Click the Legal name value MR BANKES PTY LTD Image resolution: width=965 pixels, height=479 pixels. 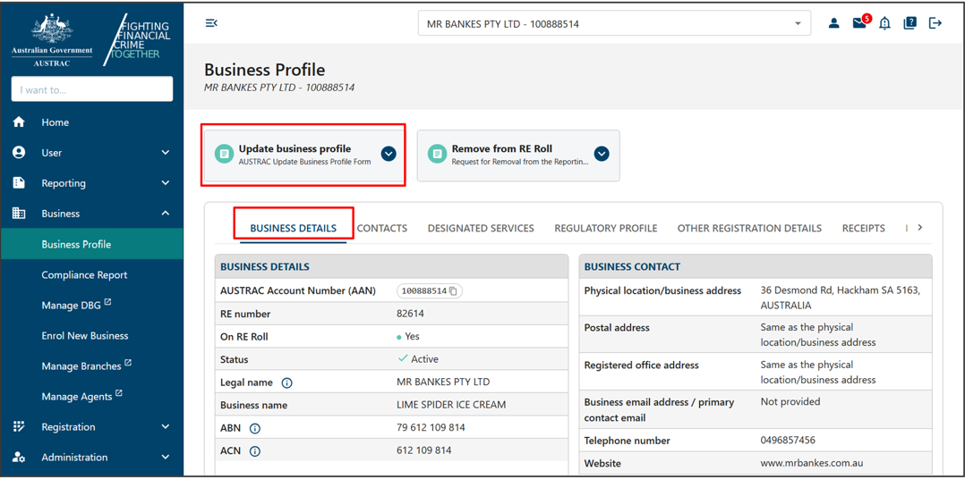[443, 382]
